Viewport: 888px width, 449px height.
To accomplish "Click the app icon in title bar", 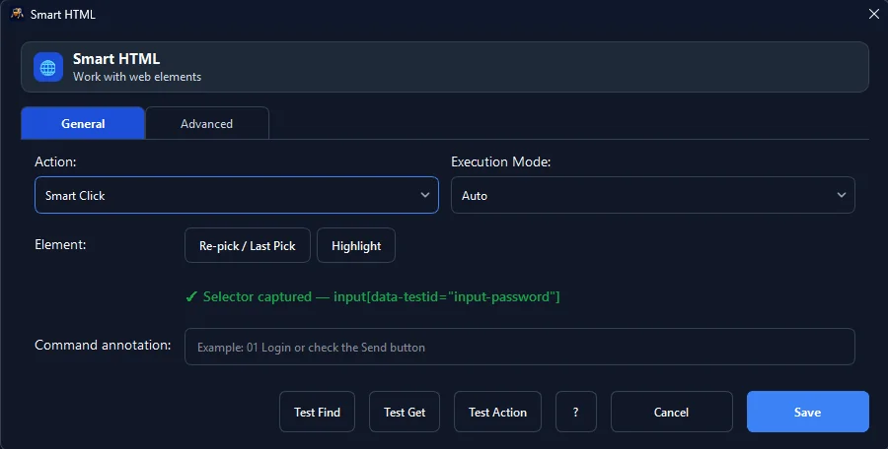I will click(x=17, y=14).
